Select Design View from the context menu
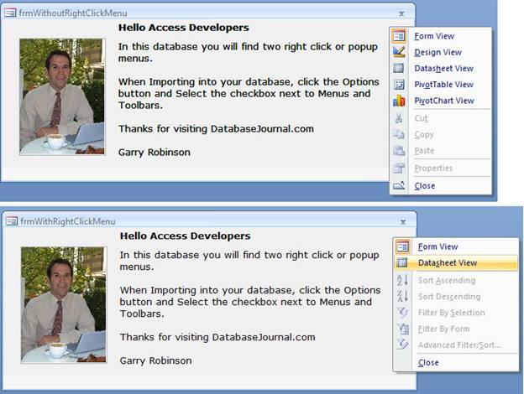 pos(438,52)
